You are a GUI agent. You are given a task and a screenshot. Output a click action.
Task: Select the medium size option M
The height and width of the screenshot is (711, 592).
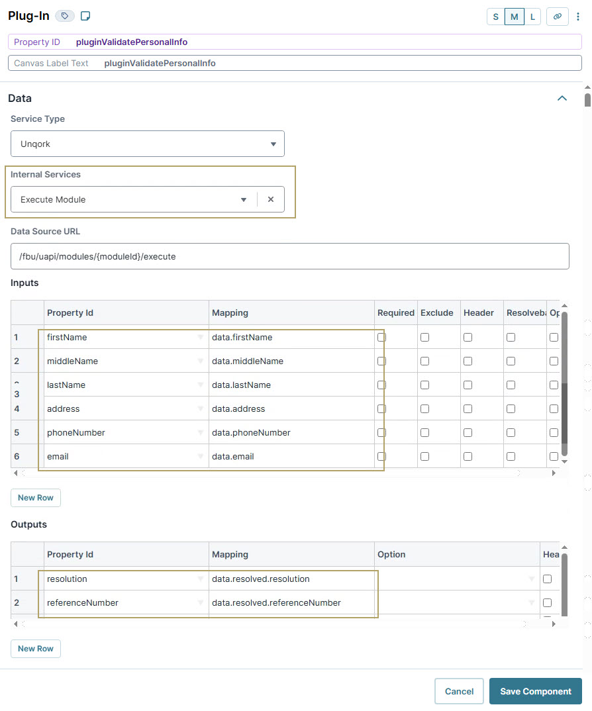(514, 17)
